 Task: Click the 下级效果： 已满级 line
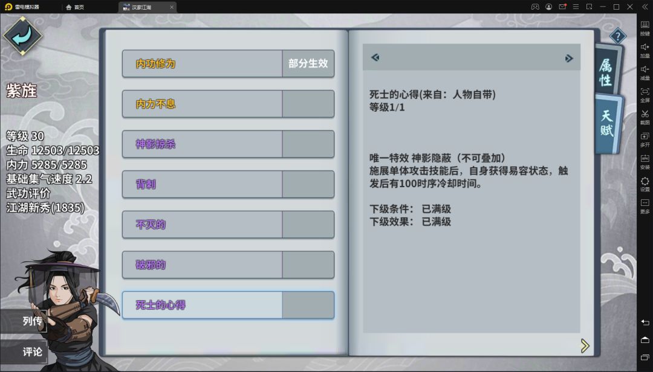pyautogui.click(x=410, y=222)
